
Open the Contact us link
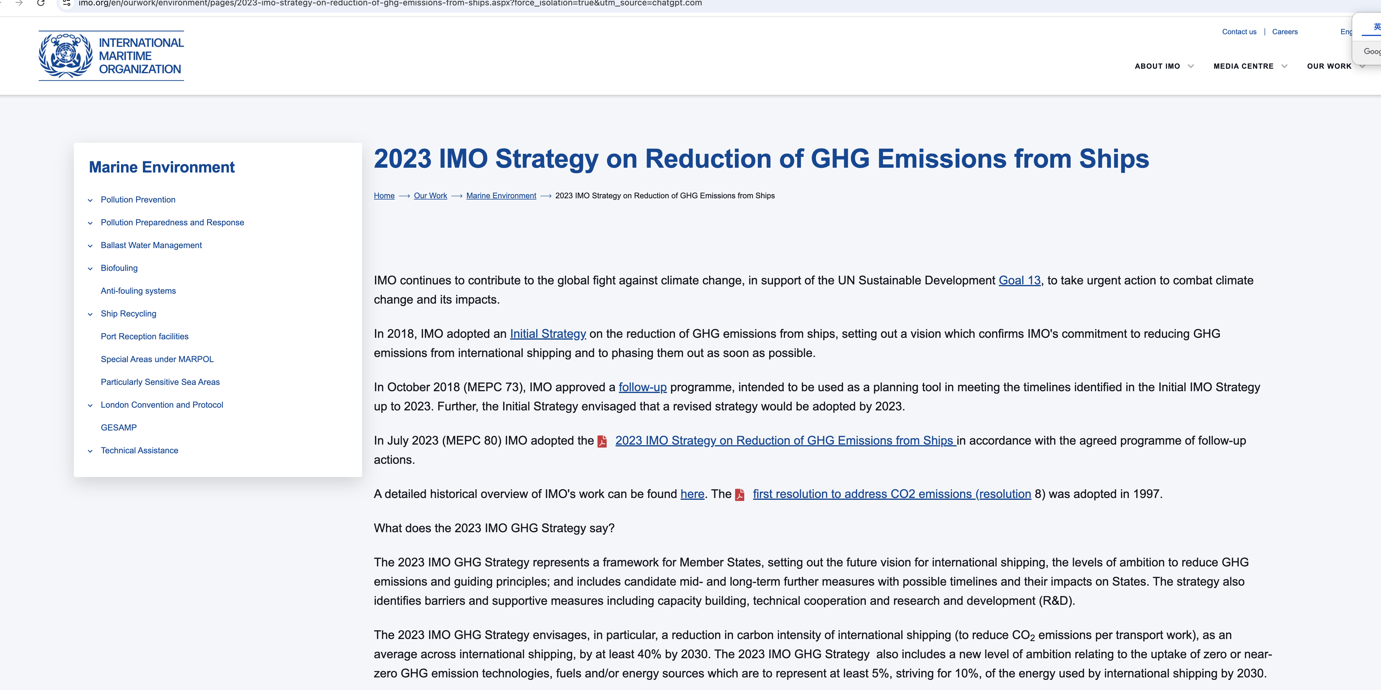1240,31
